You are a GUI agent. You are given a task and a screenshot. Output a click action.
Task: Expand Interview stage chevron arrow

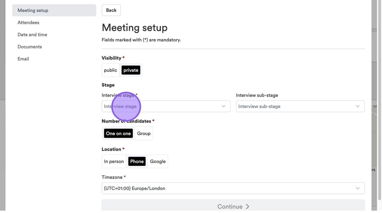[x=224, y=106]
